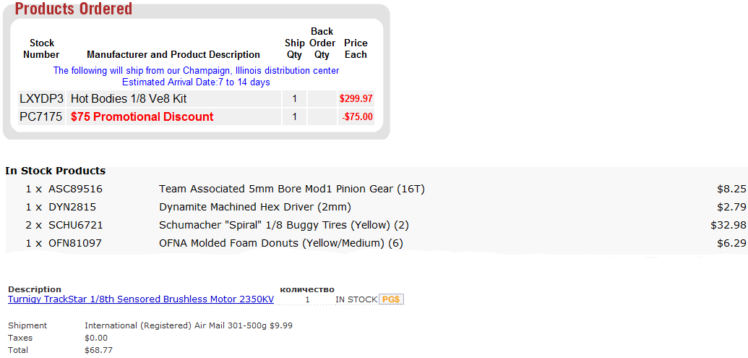Image resolution: width=748 pixels, height=358 pixels.
Task: Click the International Air Mail shipment line
Action: [x=189, y=325]
